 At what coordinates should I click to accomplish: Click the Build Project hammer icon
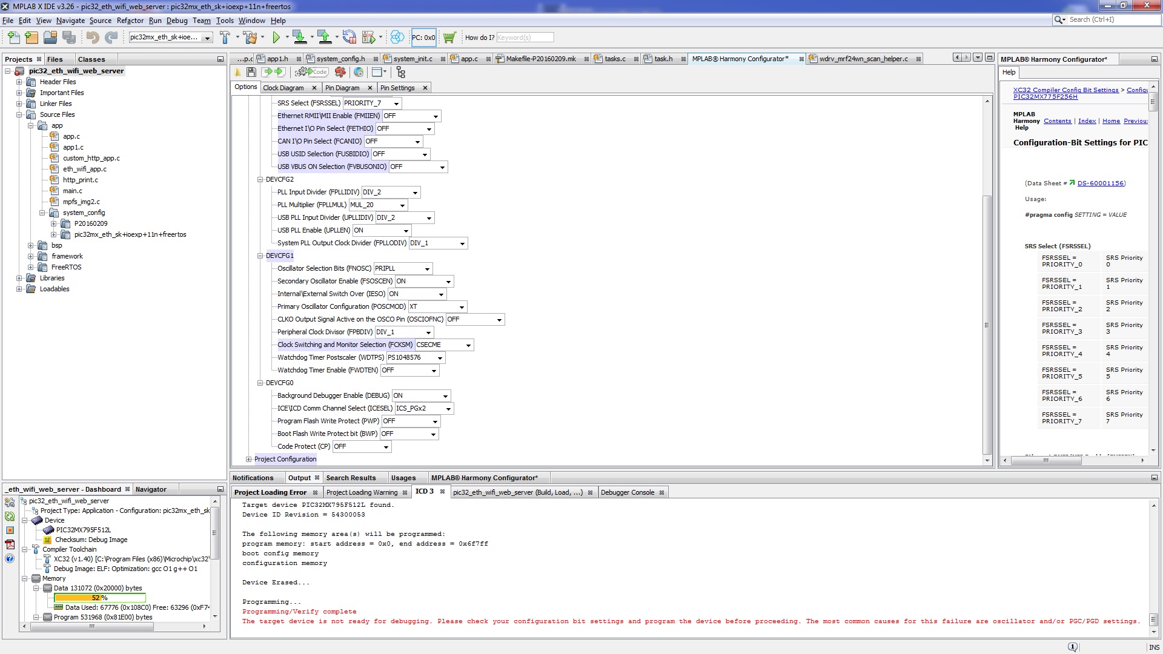point(225,38)
